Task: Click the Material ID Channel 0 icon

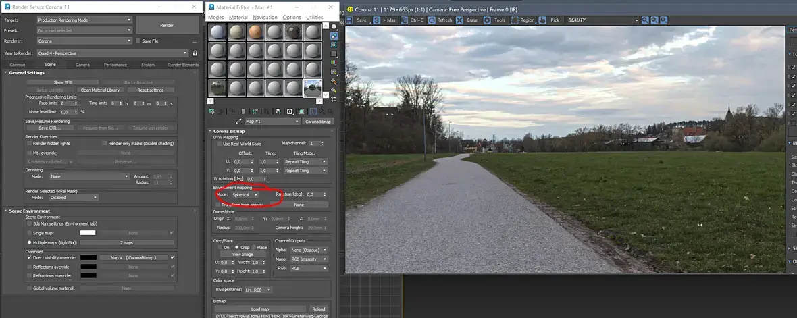Action: (290, 111)
